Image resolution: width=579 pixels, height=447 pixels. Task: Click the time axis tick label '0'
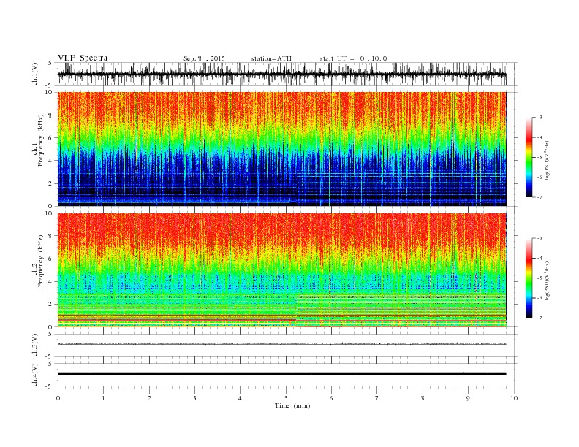tap(58, 398)
